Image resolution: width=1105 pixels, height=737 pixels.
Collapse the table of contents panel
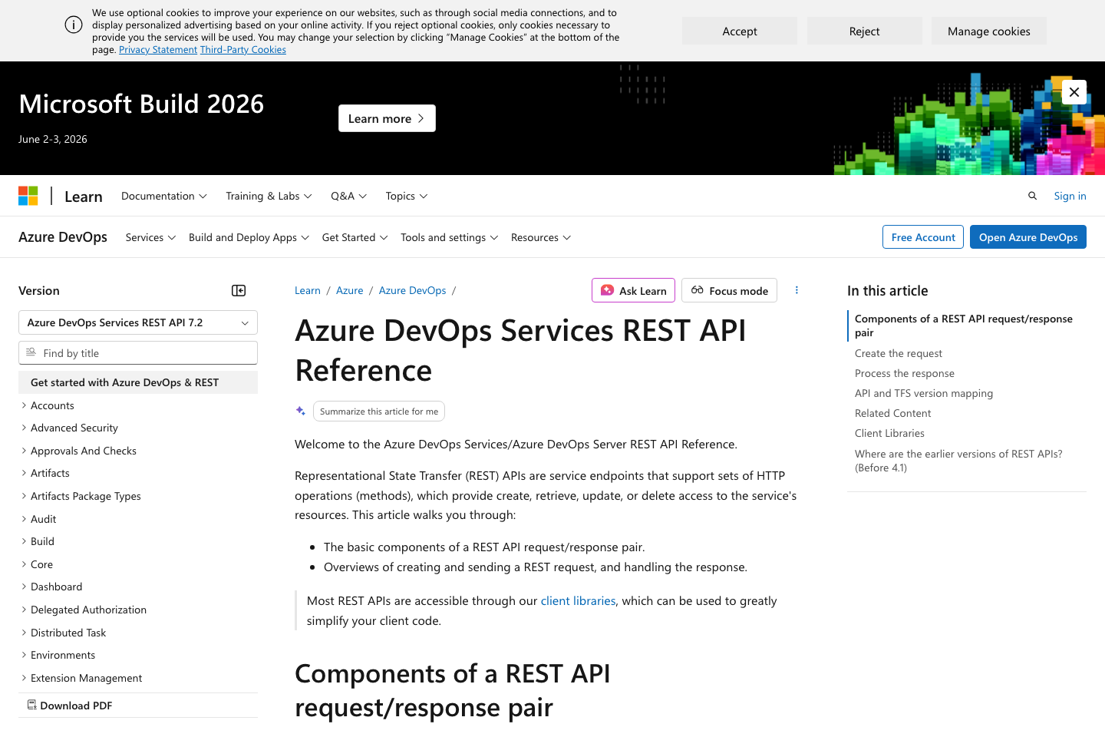coord(238,290)
